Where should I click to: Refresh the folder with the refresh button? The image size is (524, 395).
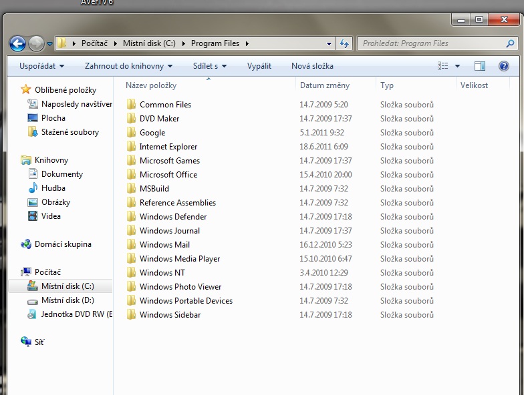(x=344, y=43)
